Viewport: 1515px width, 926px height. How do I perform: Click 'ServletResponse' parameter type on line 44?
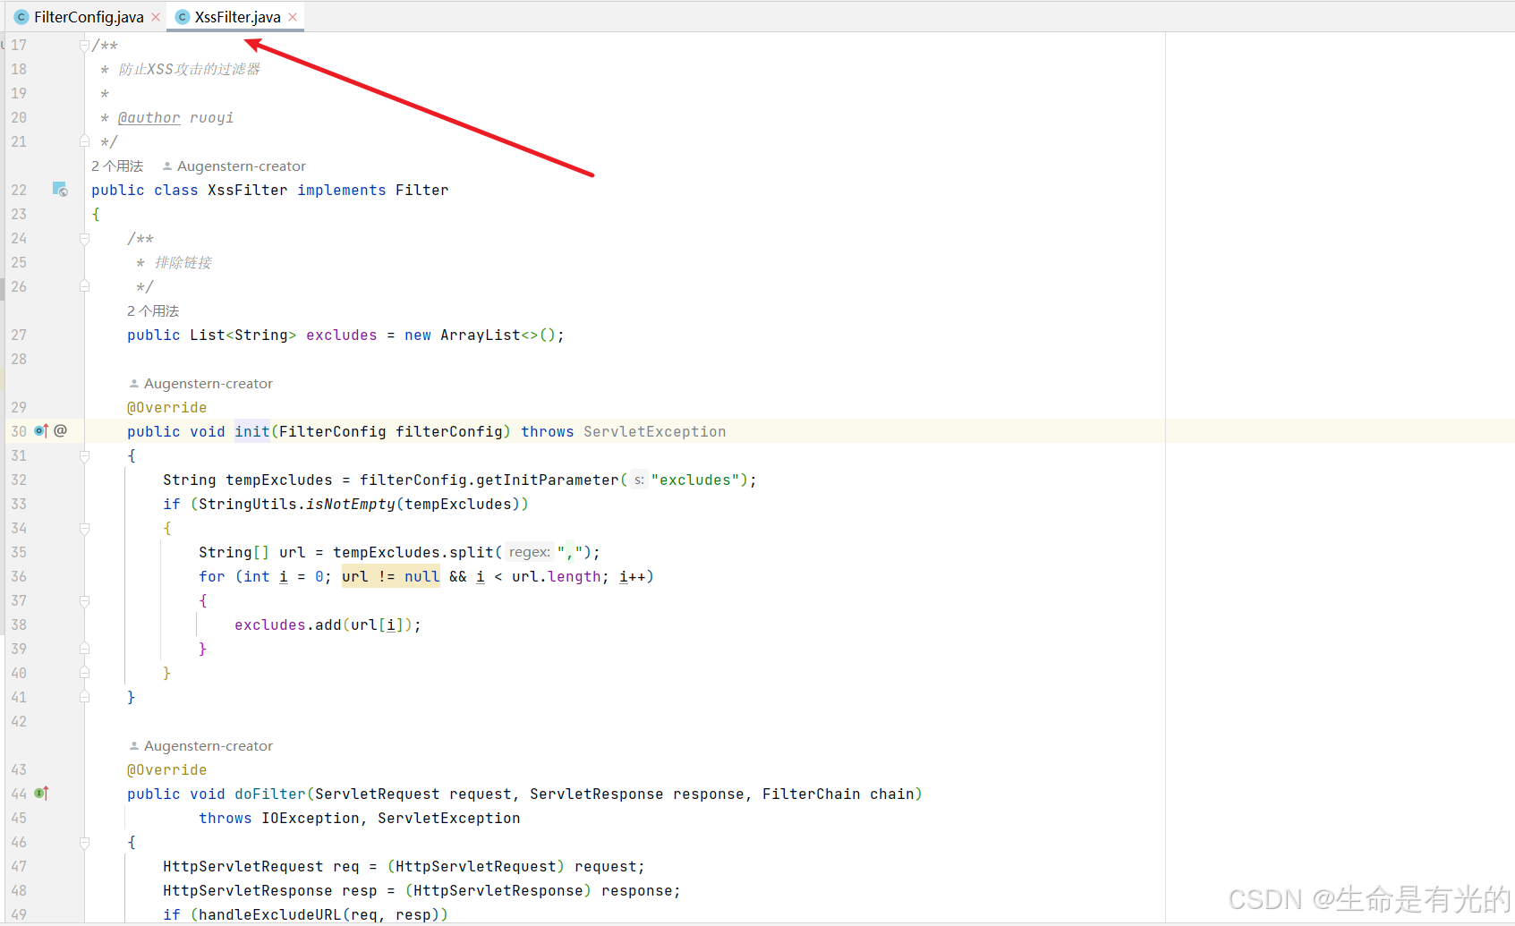pos(597,794)
